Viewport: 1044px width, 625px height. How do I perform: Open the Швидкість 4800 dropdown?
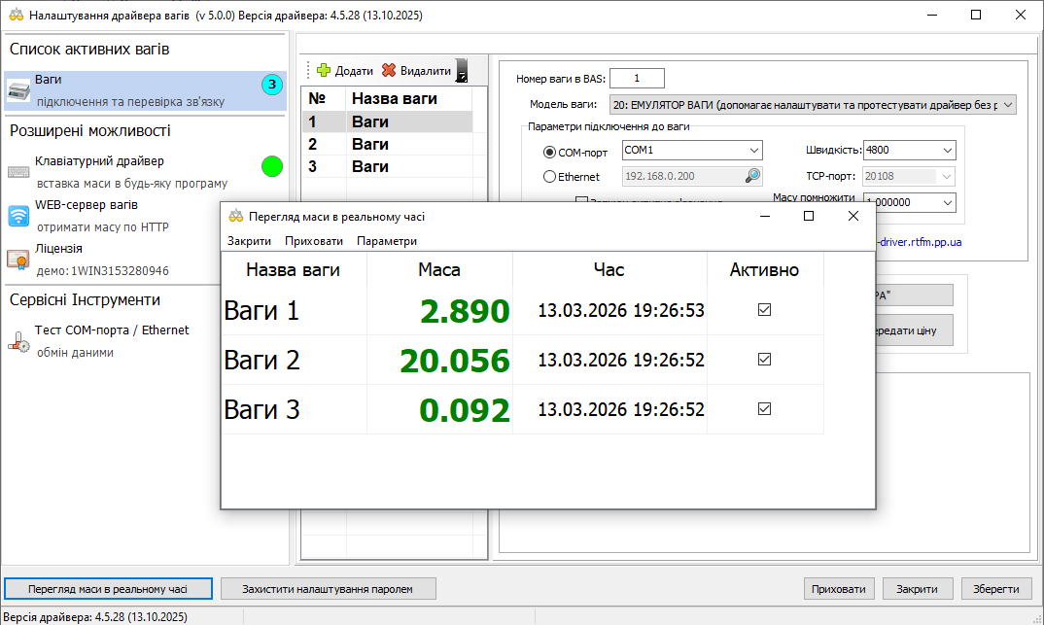[x=947, y=151]
